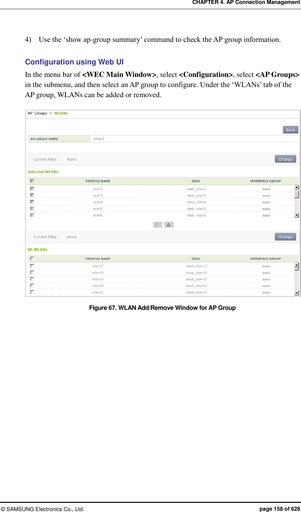Click interface group aaaa in wlan2 row
The height and width of the screenshot is (512, 301).
266,189
